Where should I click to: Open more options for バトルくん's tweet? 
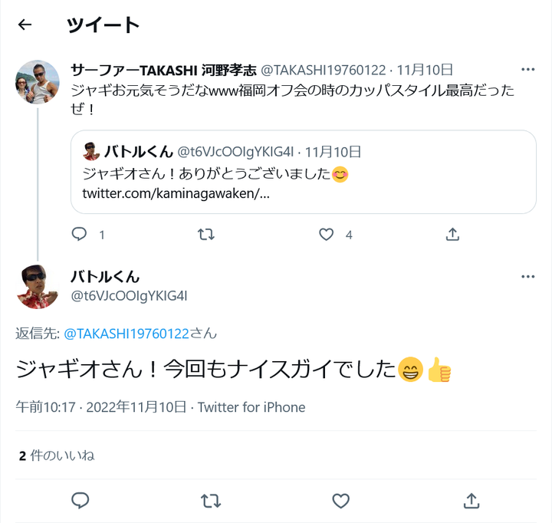527,277
